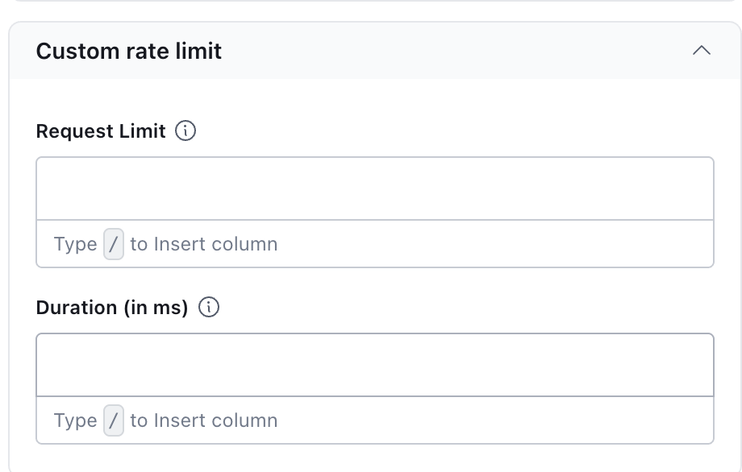Click the hint bar beneath the Request Limit input
The width and height of the screenshot is (742, 472).
pos(484,244)
